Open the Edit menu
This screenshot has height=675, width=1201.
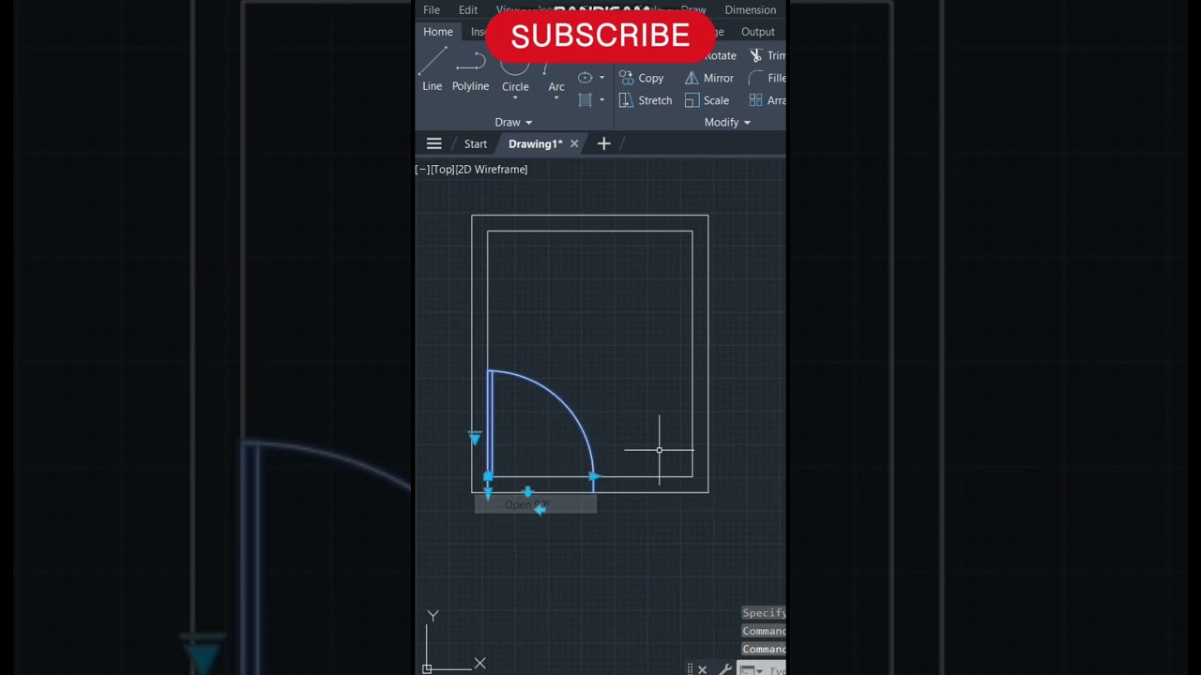468,10
